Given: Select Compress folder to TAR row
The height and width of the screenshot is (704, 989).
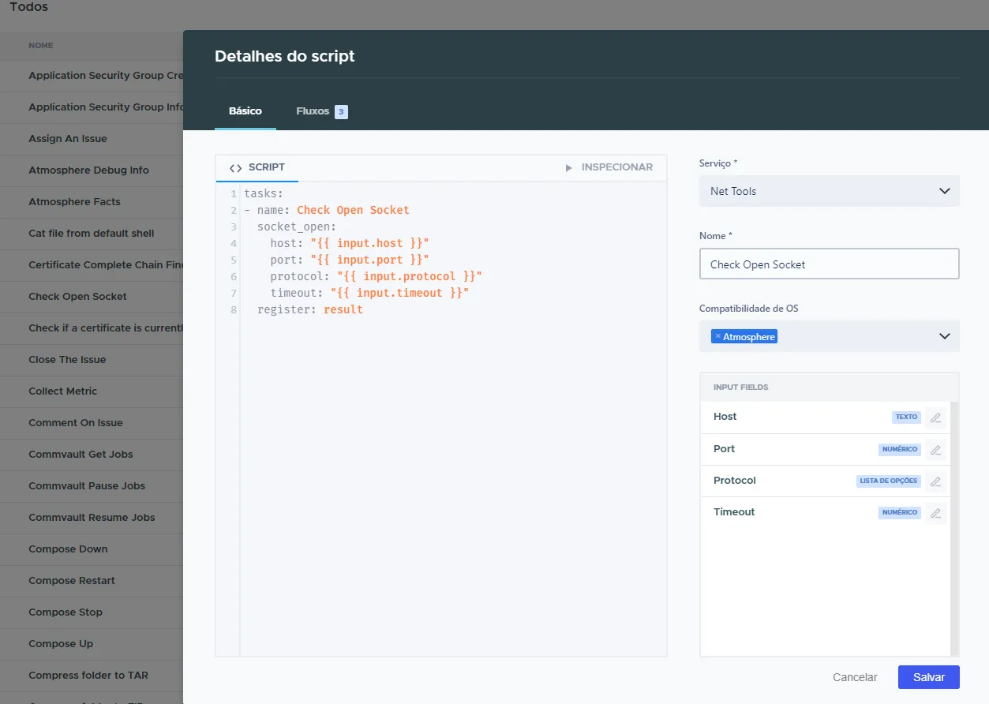Looking at the screenshot, I should pos(92,676).
